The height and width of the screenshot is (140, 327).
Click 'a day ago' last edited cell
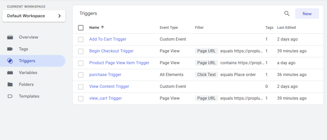pyautogui.click(x=286, y=63)
